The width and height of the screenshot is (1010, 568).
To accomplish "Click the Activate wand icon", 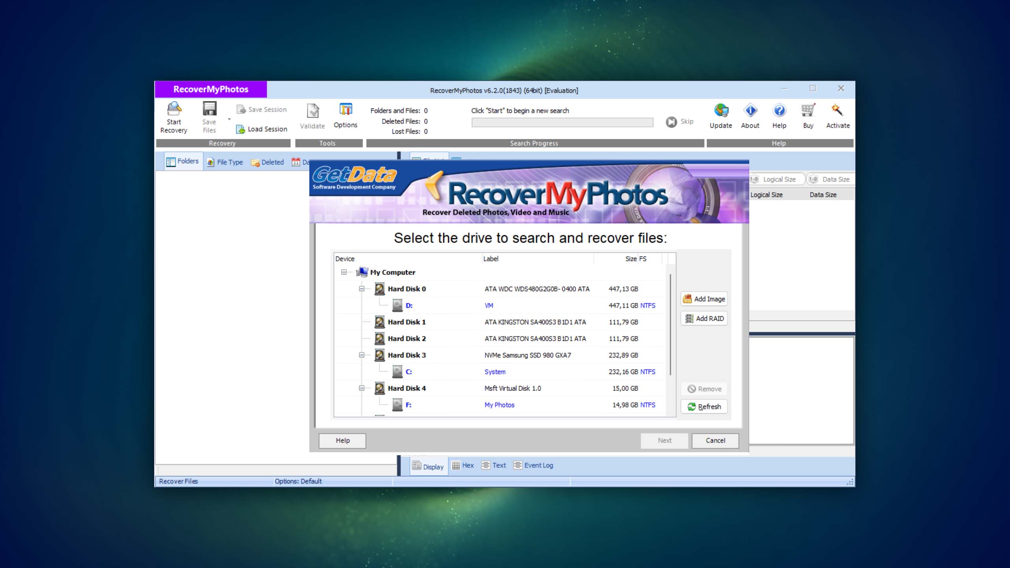I will pos(837,110).
